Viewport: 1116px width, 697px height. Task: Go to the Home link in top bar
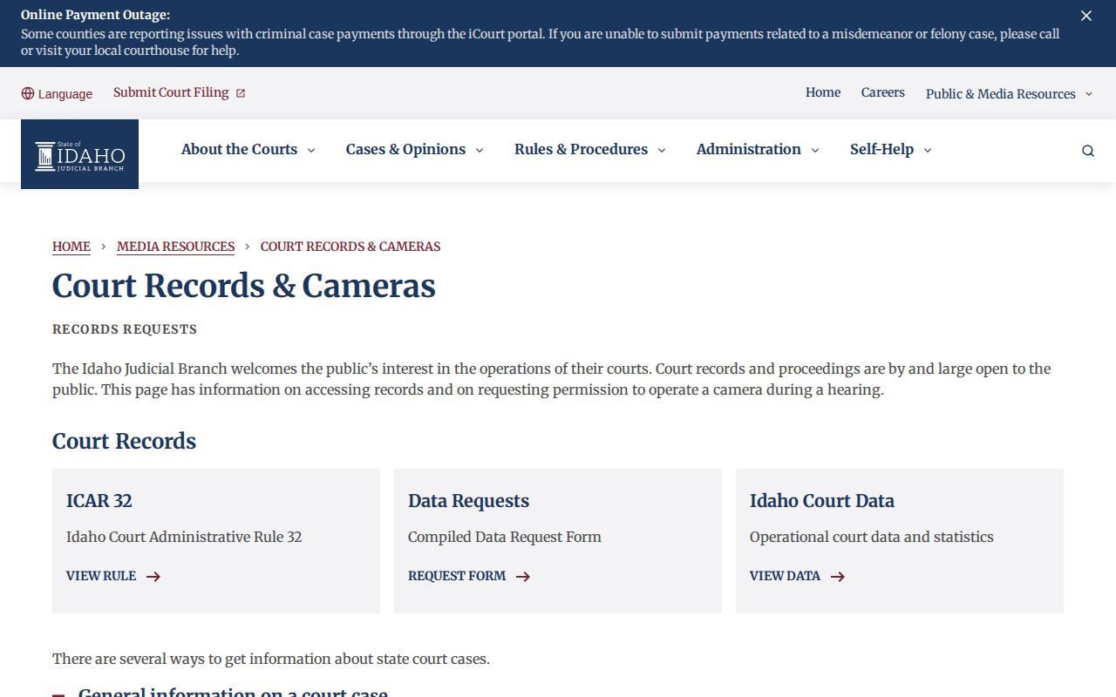pos(823,92)
